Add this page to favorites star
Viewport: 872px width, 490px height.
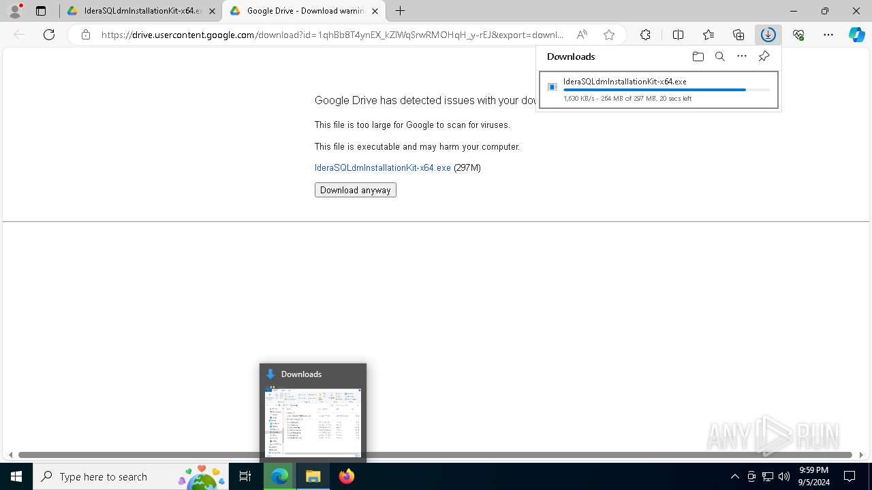coord(609,35)
